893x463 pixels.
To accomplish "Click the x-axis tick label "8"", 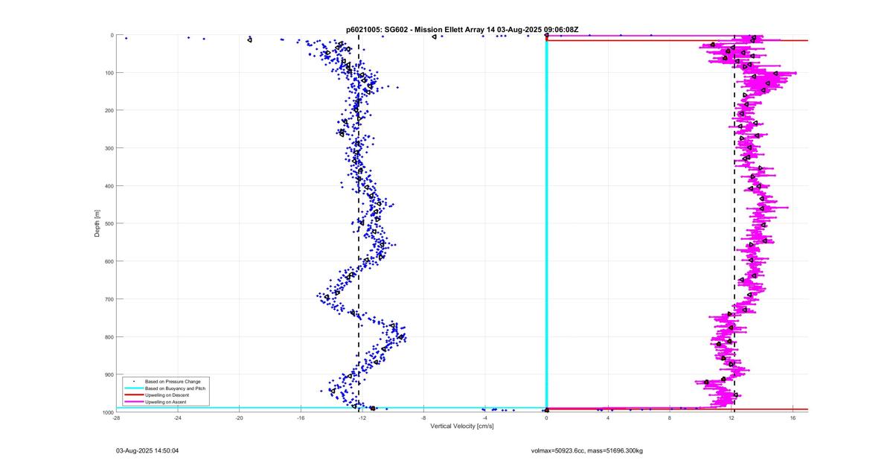I will coord(670,418).
